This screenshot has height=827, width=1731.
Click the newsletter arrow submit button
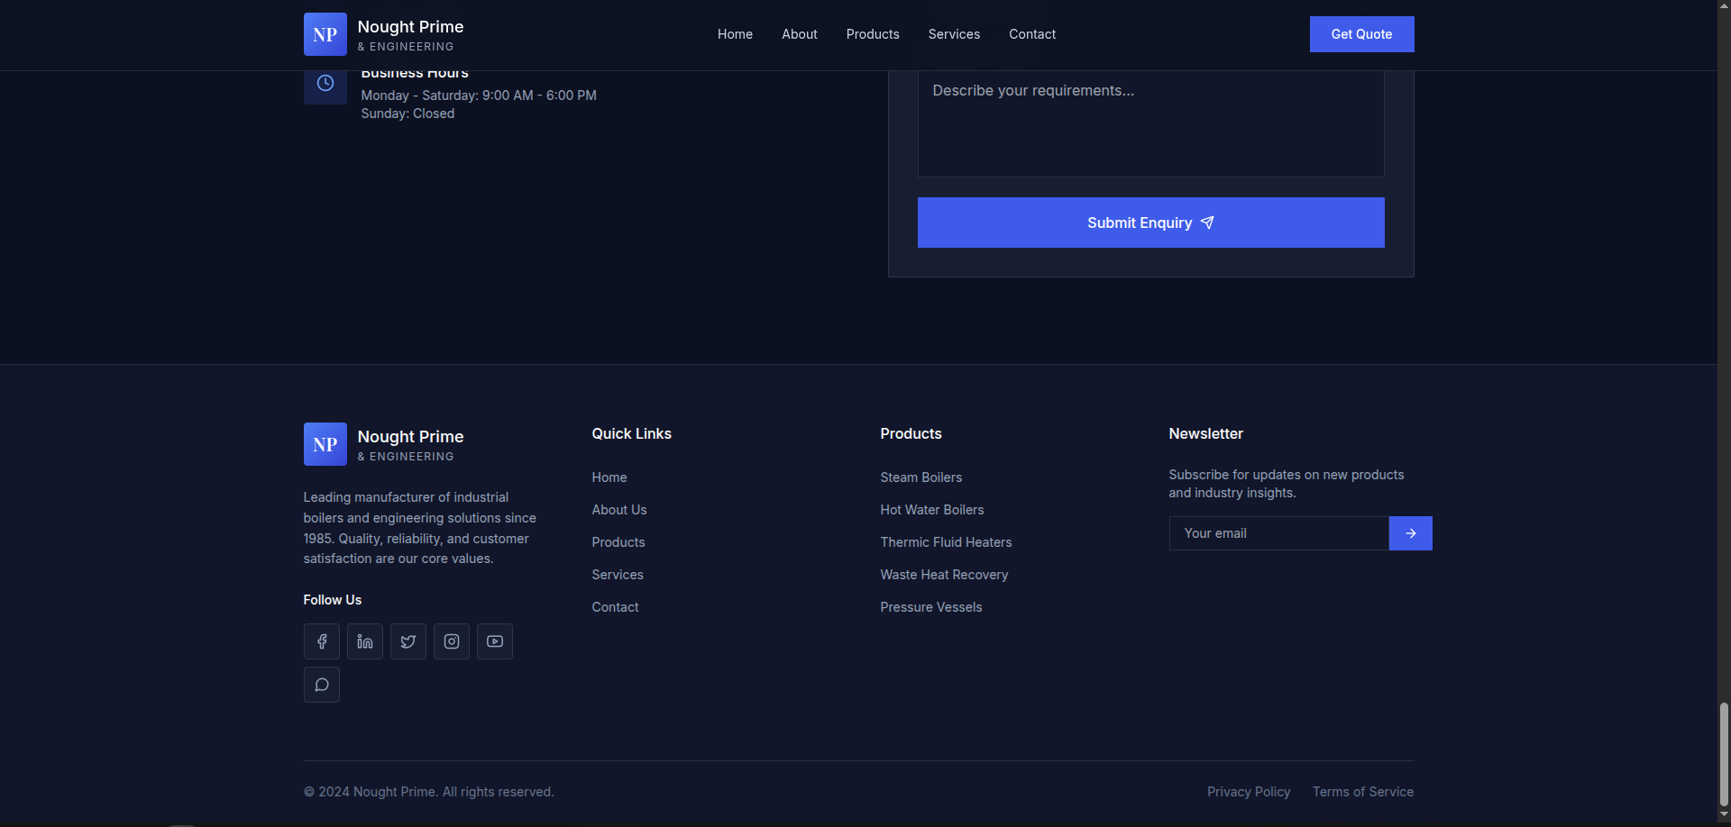point(1410,533)
